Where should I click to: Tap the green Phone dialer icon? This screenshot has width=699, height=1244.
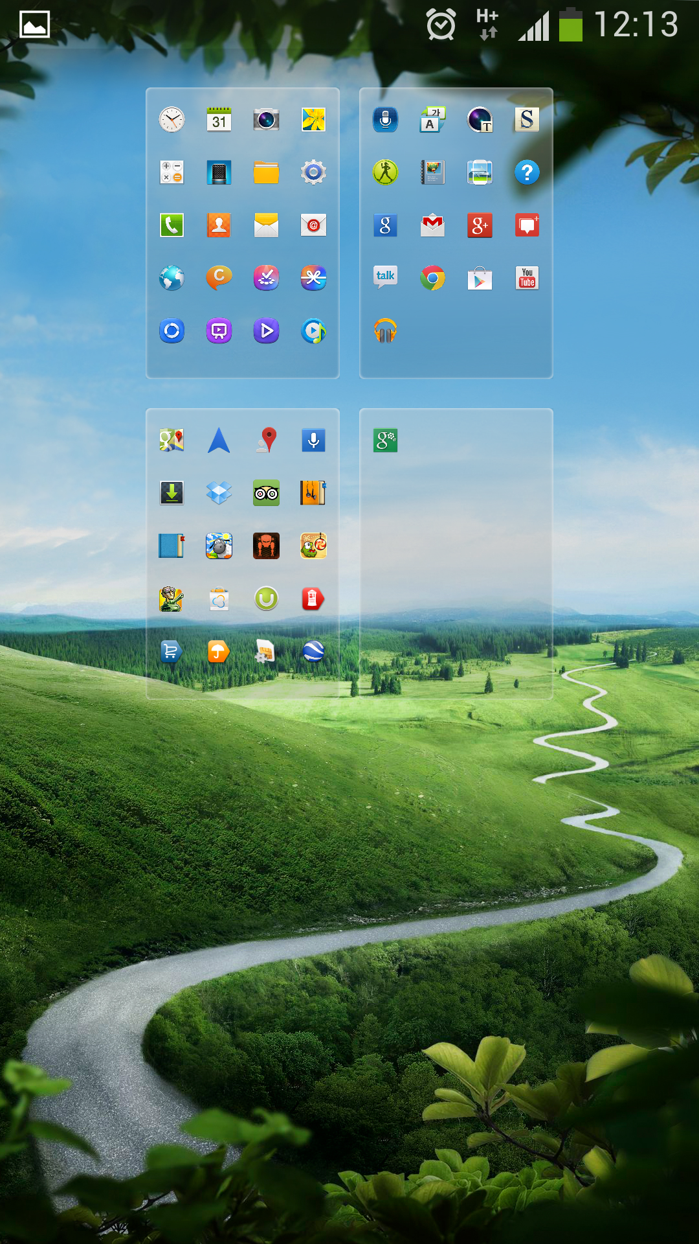tap(172, 225)
